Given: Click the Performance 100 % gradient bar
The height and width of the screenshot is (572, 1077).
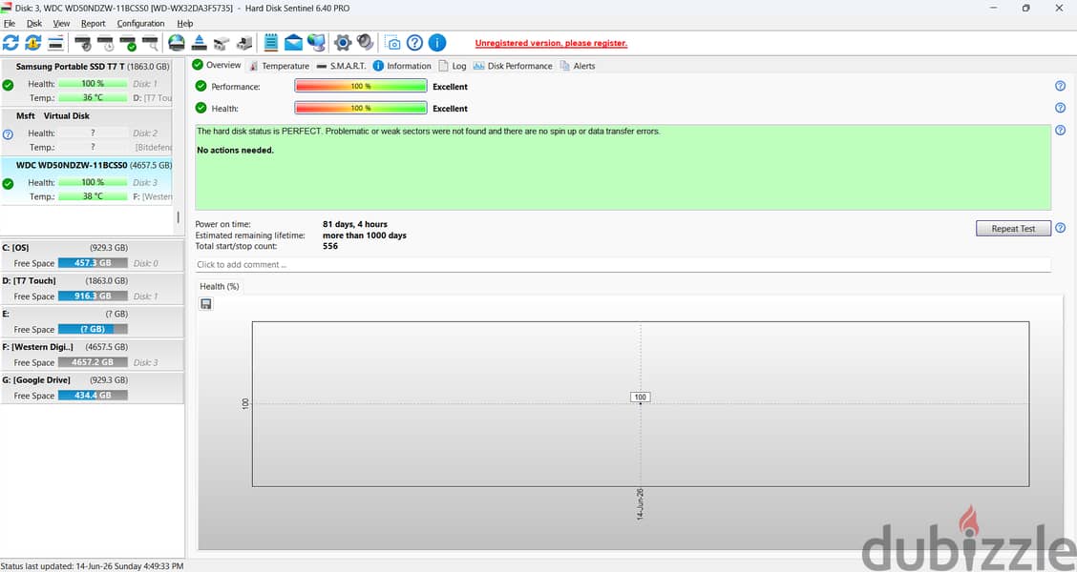Looking at the screenshot, I should point(361,86).
